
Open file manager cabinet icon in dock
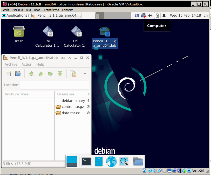tap(99, 162)
